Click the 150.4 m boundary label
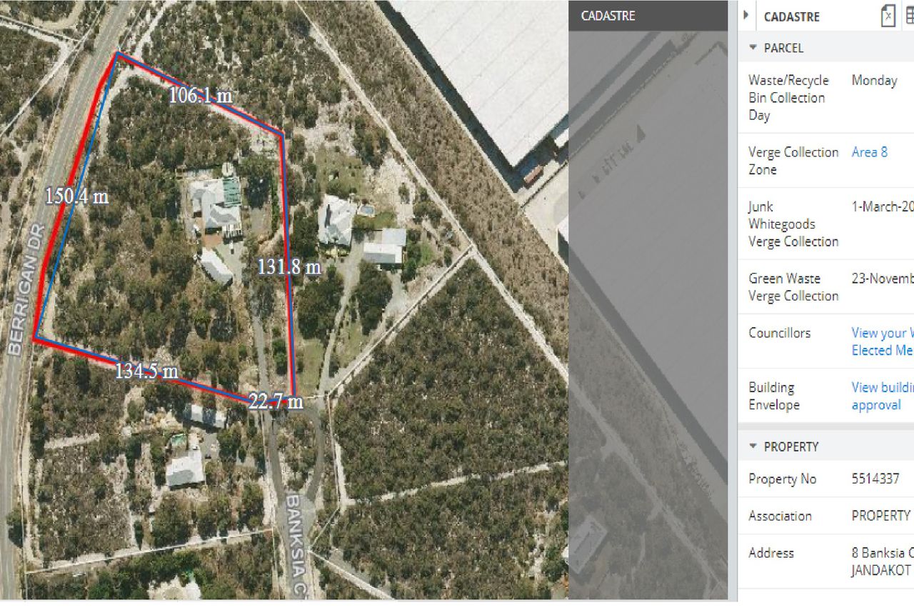The height and width of the screenshot is (610, 914). [77, 196]
